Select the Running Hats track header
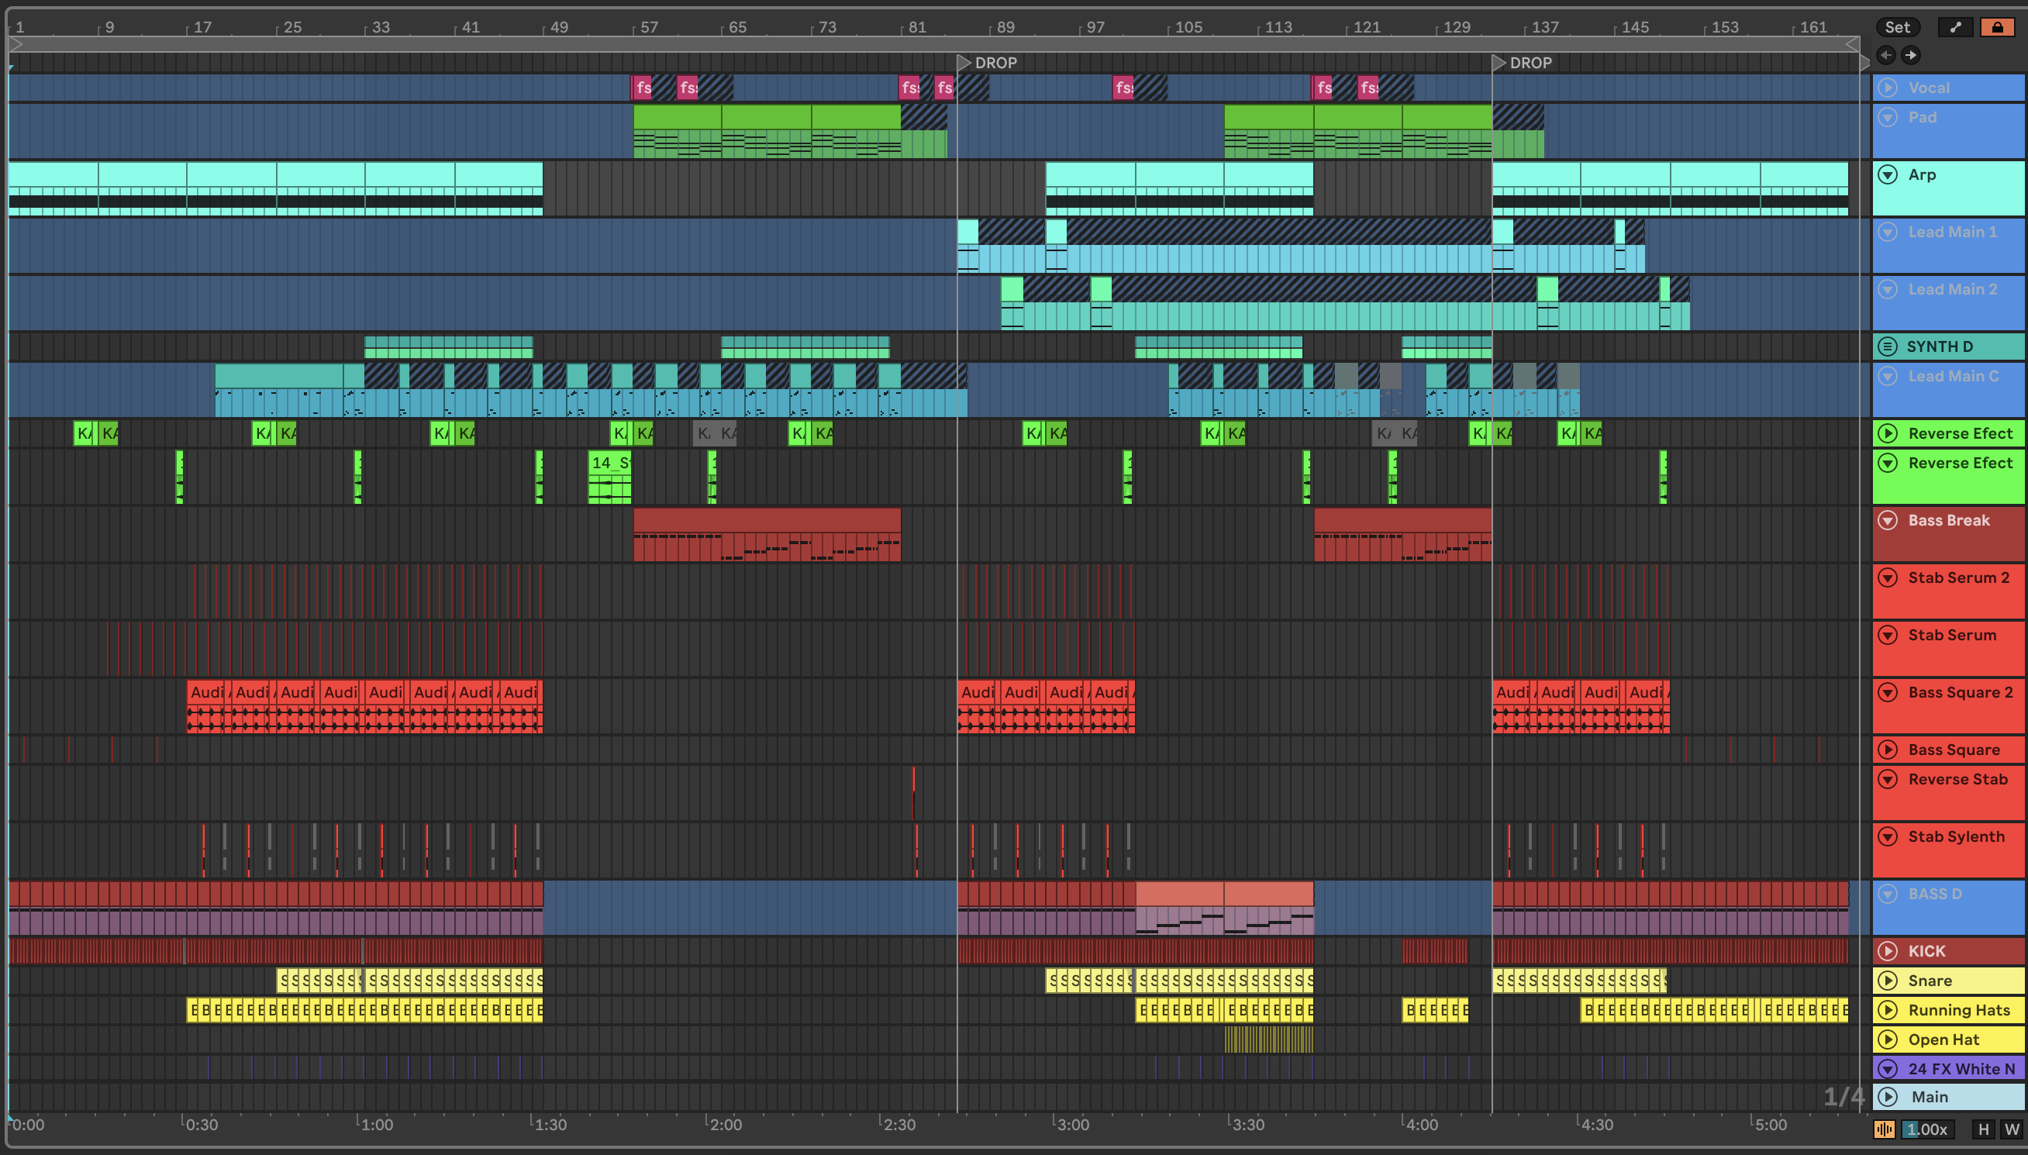The image size is (2028, 1155). point(1958,1010)
